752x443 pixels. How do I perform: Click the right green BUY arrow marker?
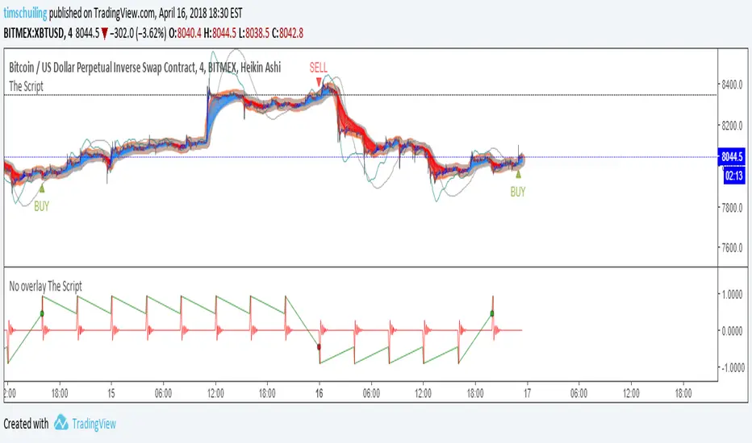pos(518,174)
